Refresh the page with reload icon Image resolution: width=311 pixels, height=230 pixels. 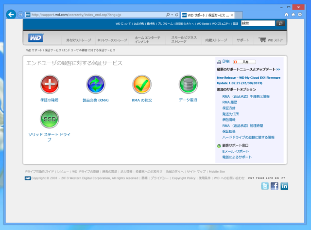click(176, 15)
